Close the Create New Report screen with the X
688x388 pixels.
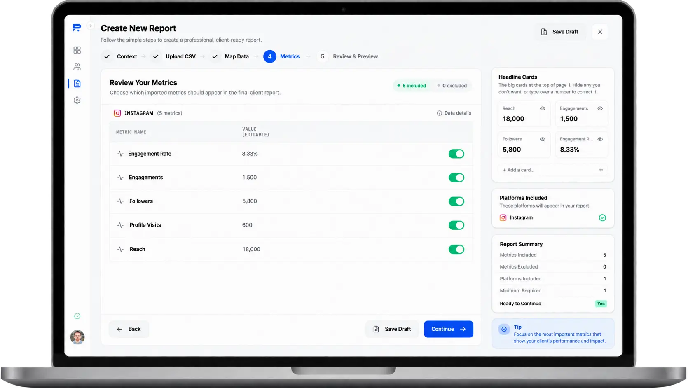(x=600, y=32)
